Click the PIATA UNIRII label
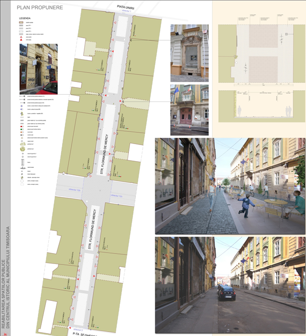The width and height of the screenshot is (306, 336). point(126,7)
